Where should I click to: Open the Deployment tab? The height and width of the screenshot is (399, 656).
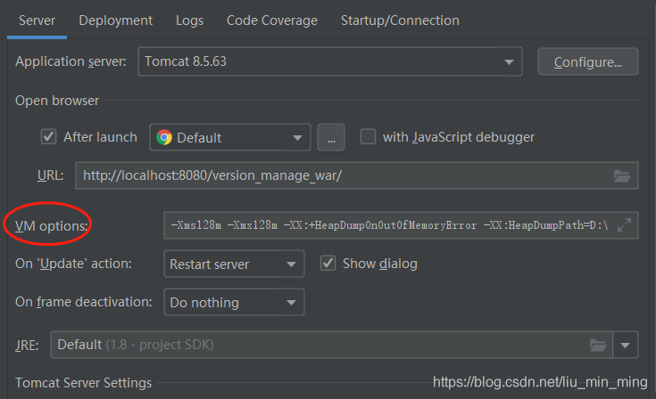coord(115,20)
